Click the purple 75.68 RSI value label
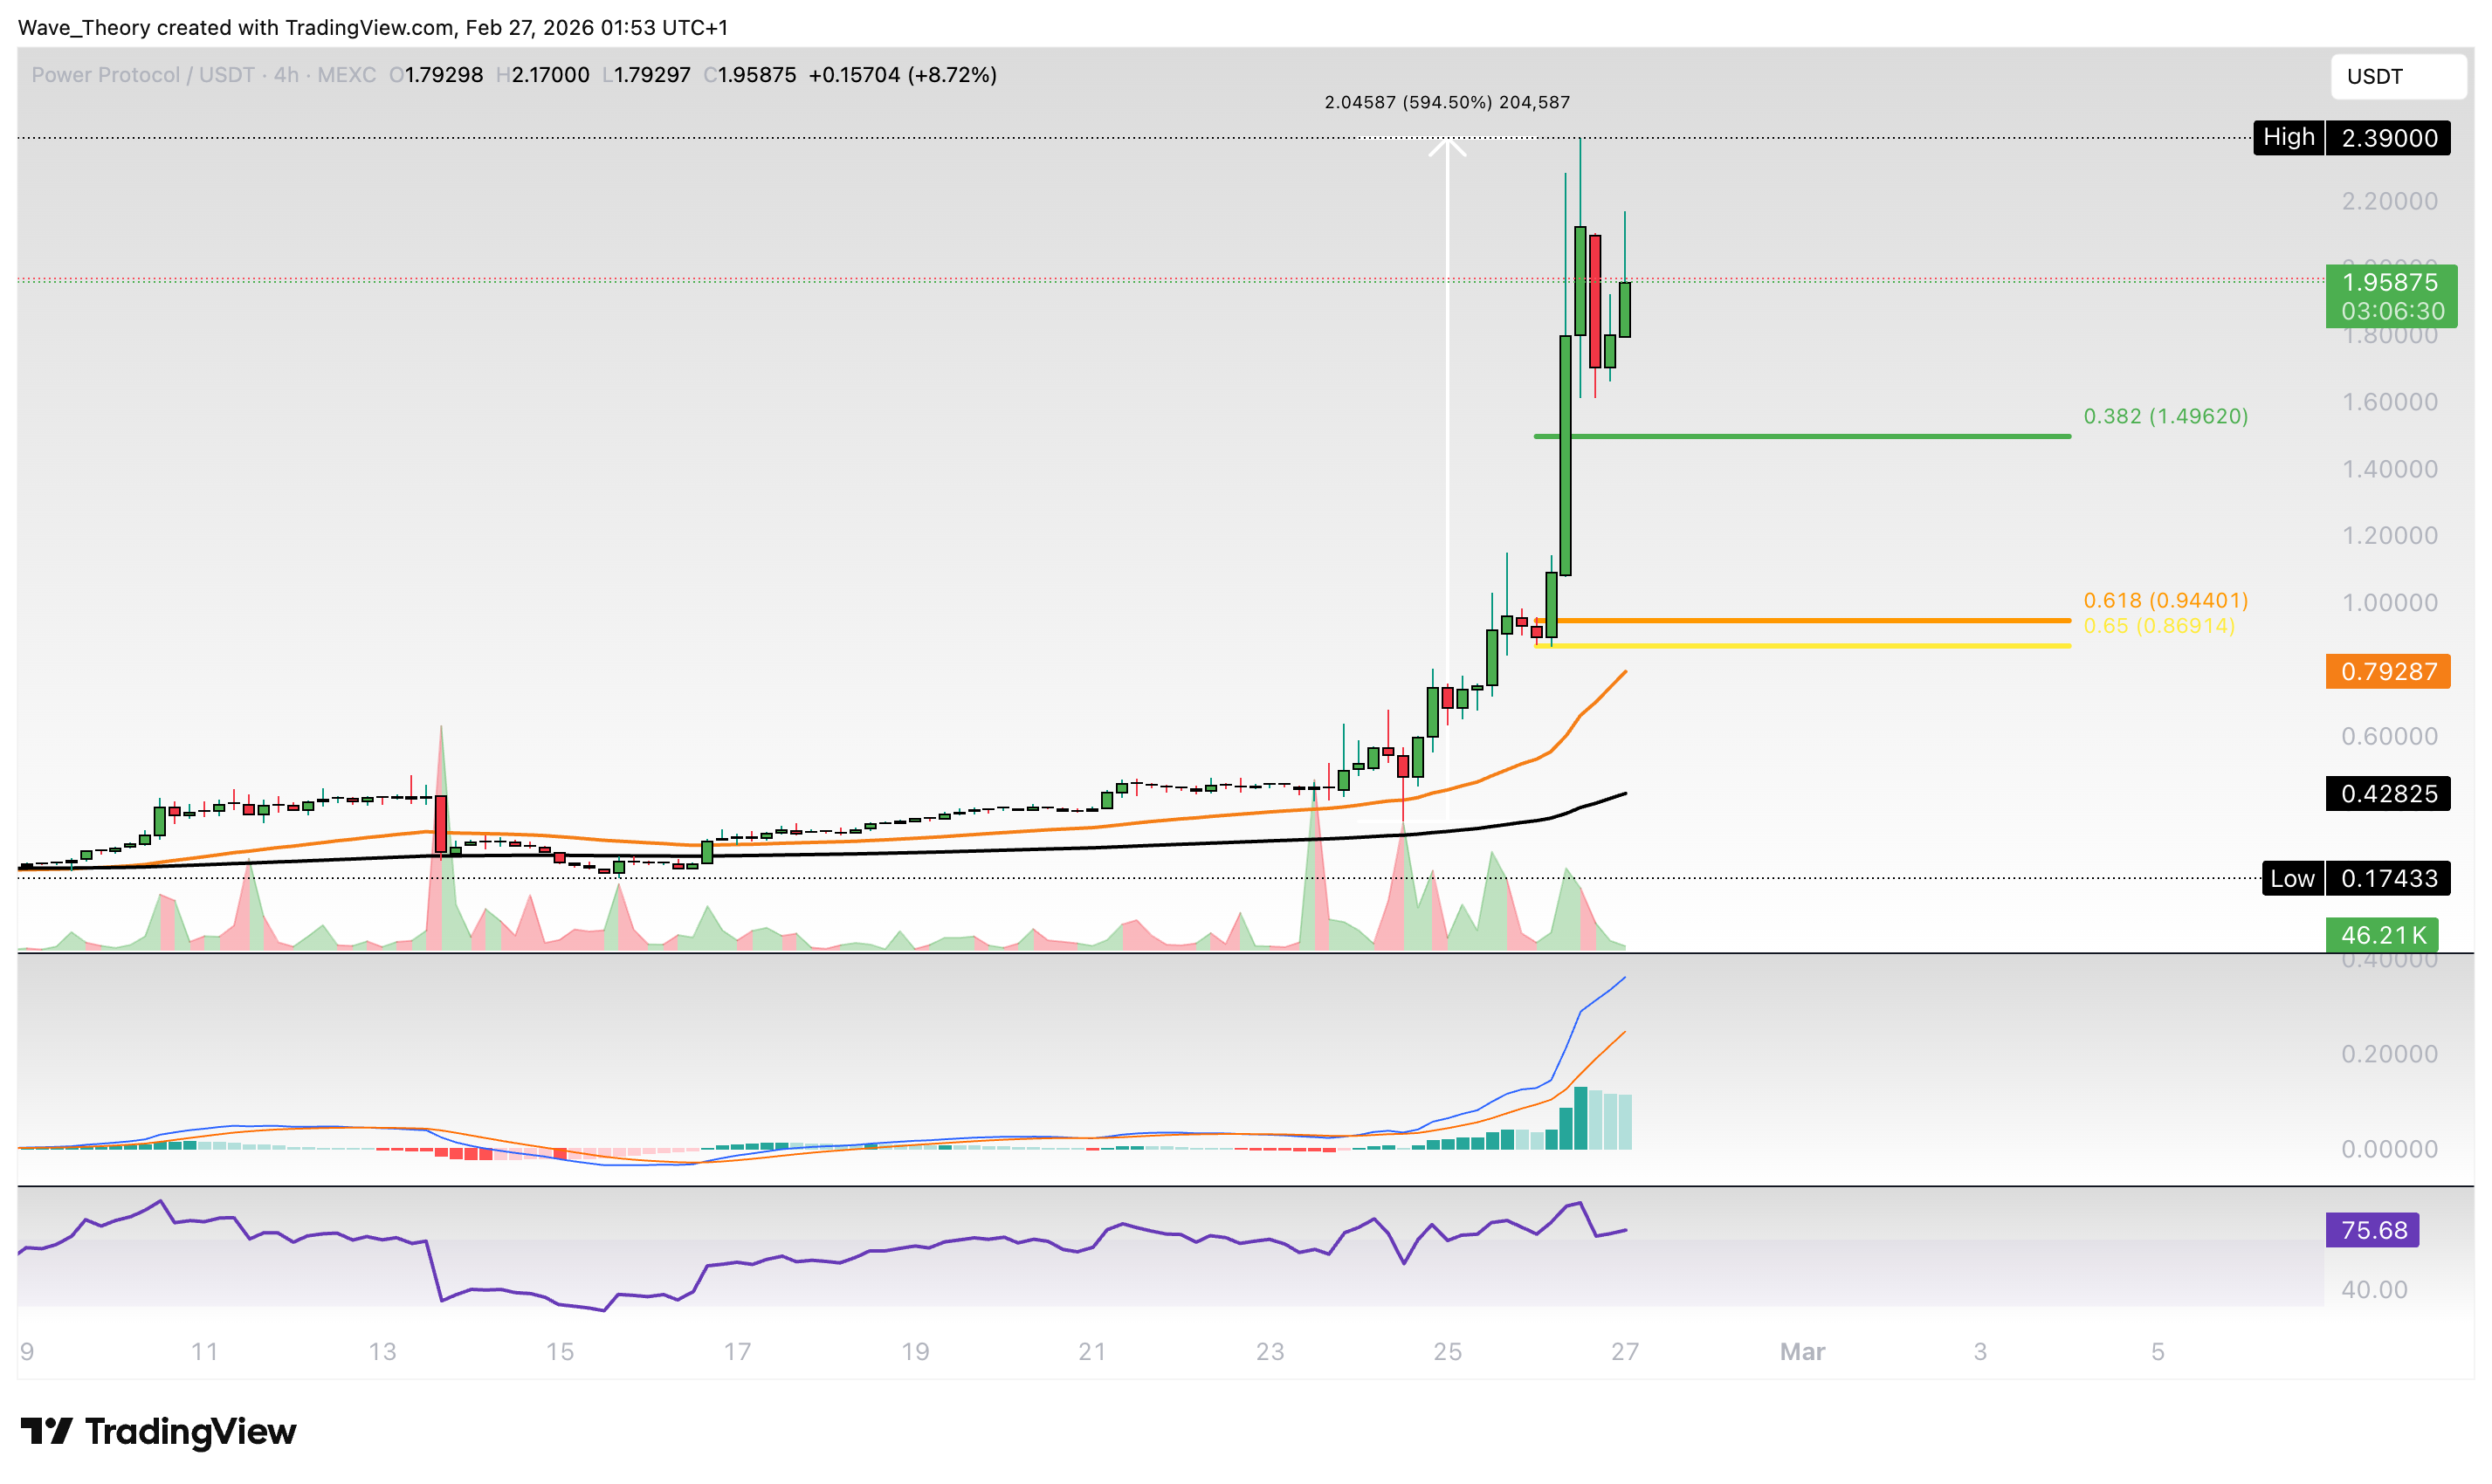 (2372, 1230)
